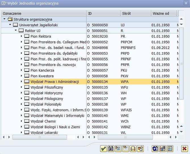
Task: Click the horizontal scrollbar thumb under data columns
Action: click(x=125, y=137)
